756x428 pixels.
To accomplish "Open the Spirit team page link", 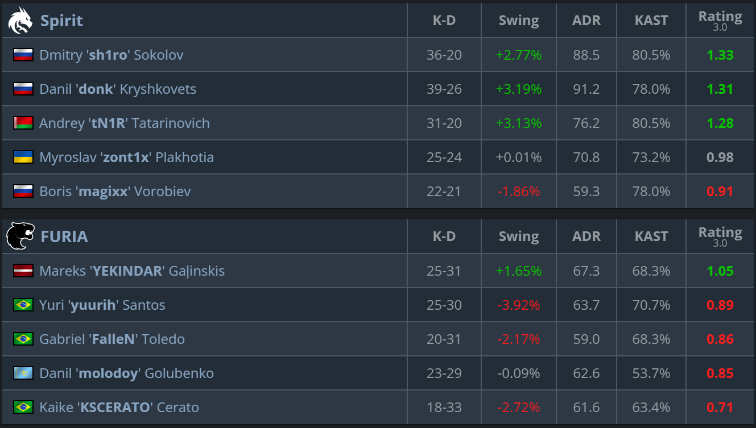I will pos(61,20).
